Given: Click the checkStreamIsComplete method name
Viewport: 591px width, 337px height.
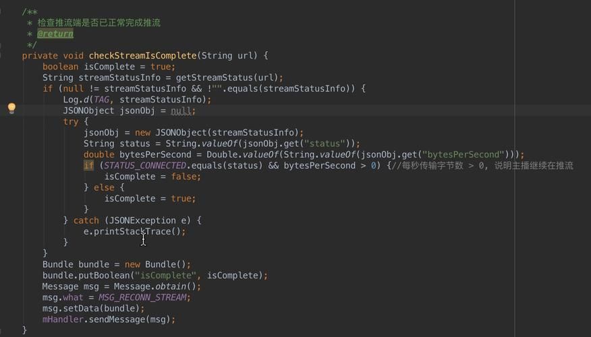Looking at the screenshot, I should [x=142, y=56].
